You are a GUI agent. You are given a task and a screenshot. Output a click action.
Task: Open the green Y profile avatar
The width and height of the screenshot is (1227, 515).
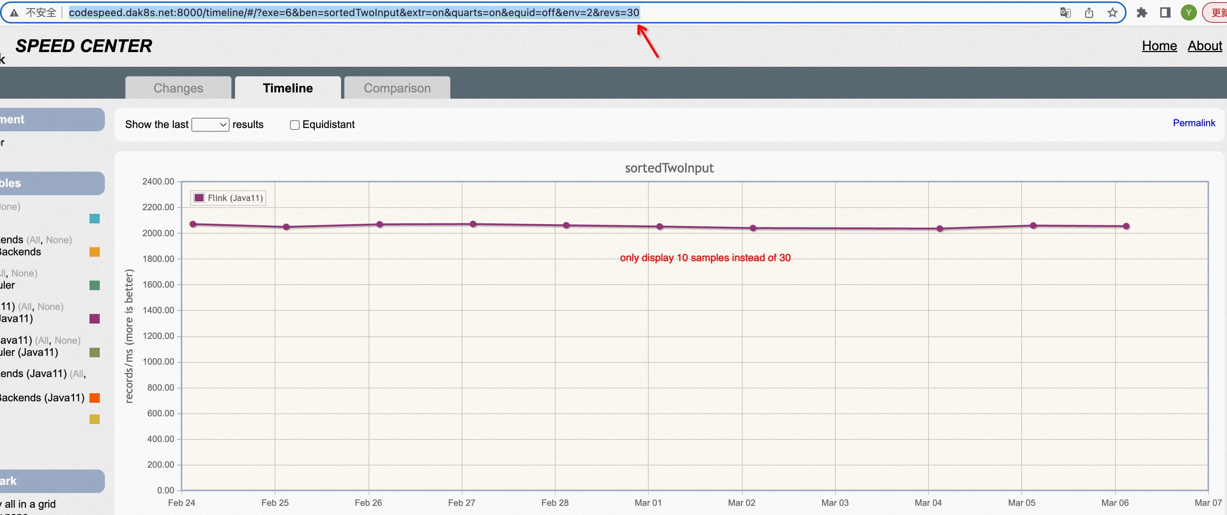click(x=1188, y=13)
